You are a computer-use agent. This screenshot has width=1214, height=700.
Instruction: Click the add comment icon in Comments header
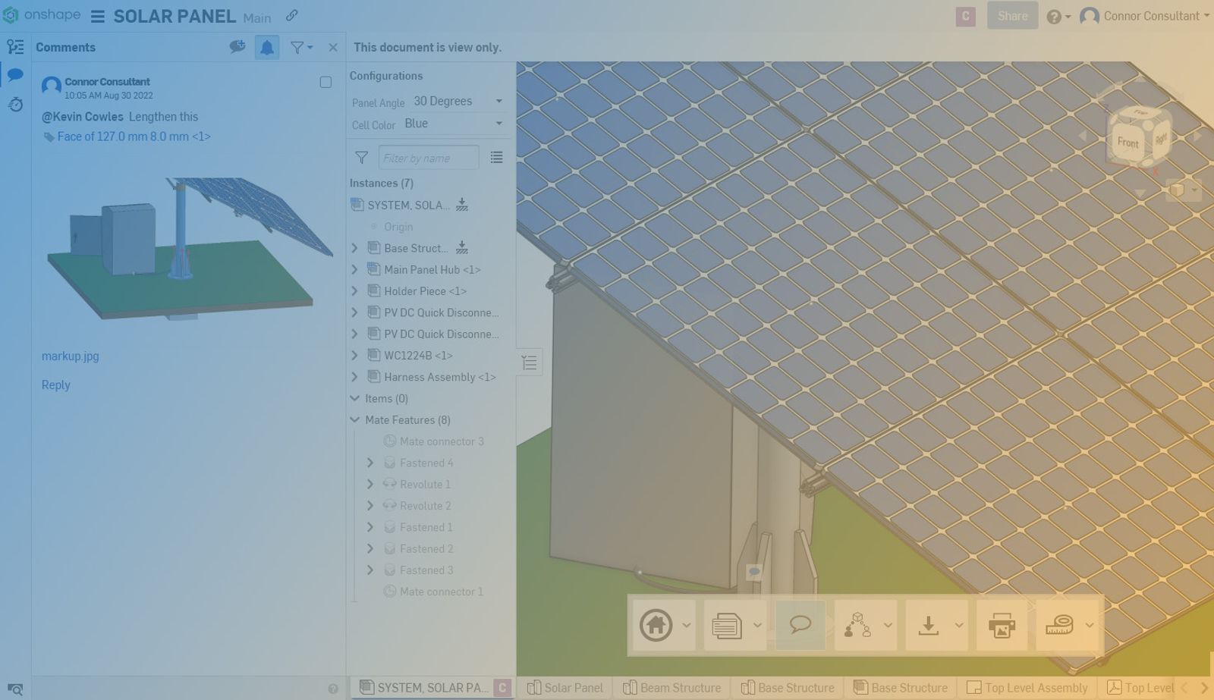(x=237, y=47)
